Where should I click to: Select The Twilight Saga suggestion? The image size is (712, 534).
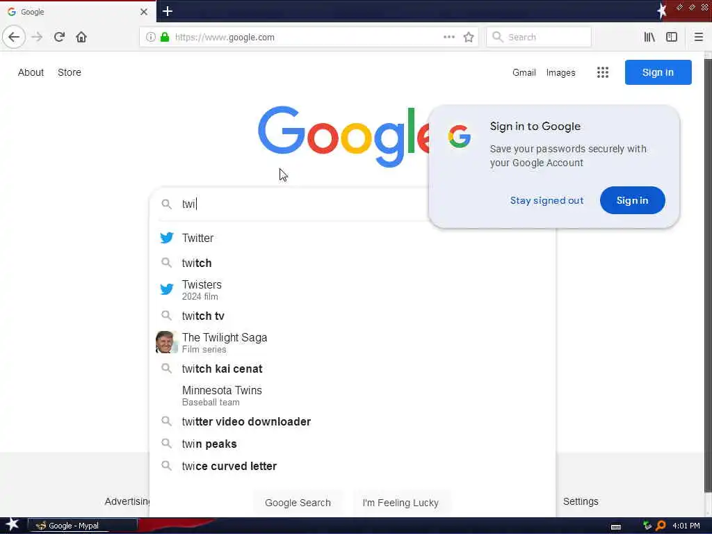point(353,343)
